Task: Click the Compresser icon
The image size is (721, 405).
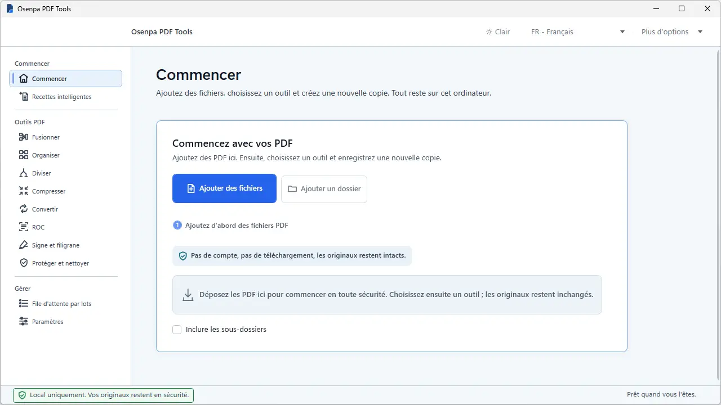Action: 24,191
